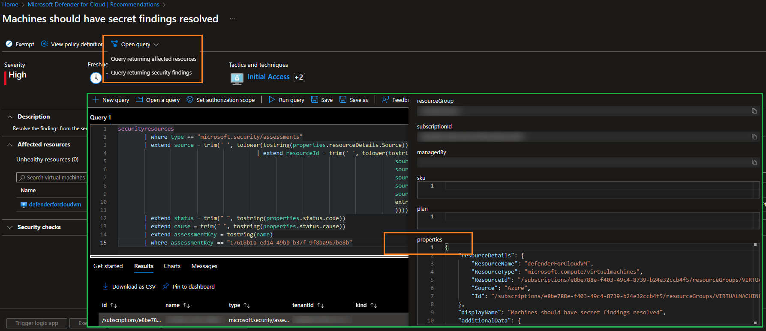766x331 pixels.
Task: Copy the subscriptionId value
Action: pyautogui.click(x=754, y=137)
